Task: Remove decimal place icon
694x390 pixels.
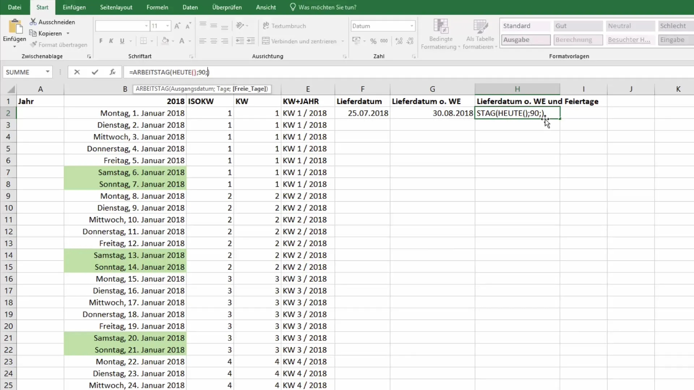Action: (410, 41)
